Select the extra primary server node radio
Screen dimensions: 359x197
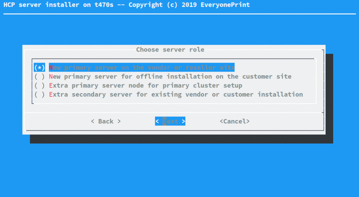39,86
